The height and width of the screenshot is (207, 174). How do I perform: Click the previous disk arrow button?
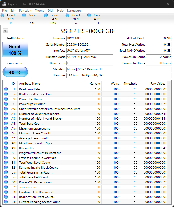(x=5, y=31)
